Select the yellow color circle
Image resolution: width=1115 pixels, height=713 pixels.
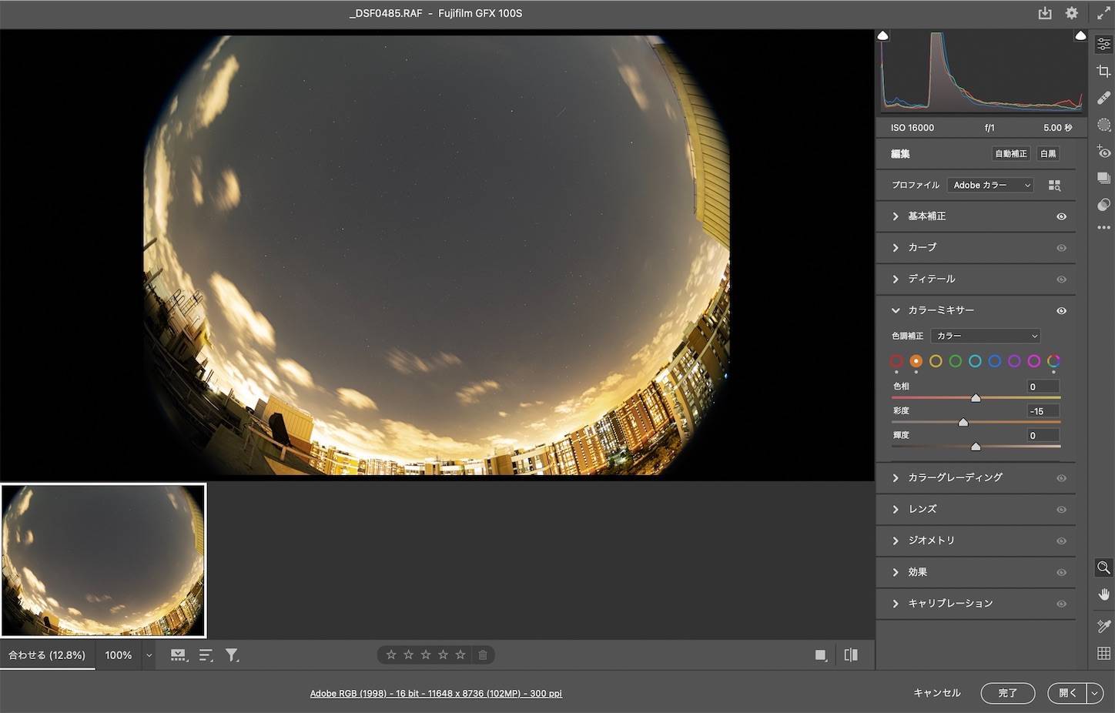click(x=936, y=361)
